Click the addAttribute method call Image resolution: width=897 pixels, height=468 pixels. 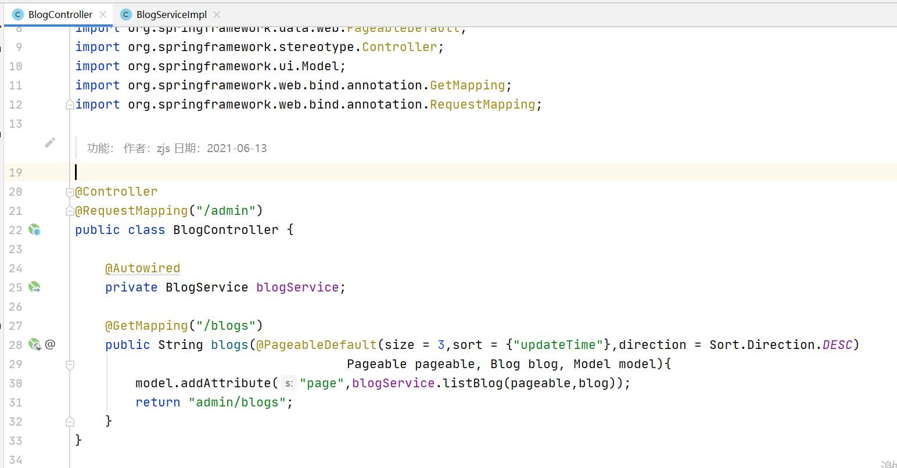pyautogui.click(x=226, y=383)
